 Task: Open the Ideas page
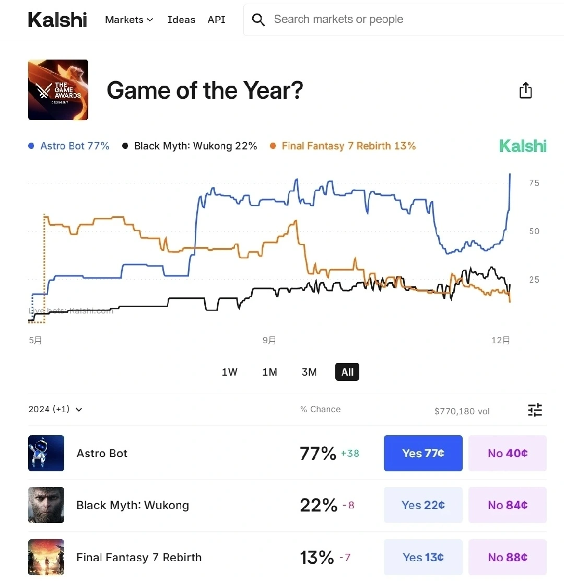tap(181, 20)
